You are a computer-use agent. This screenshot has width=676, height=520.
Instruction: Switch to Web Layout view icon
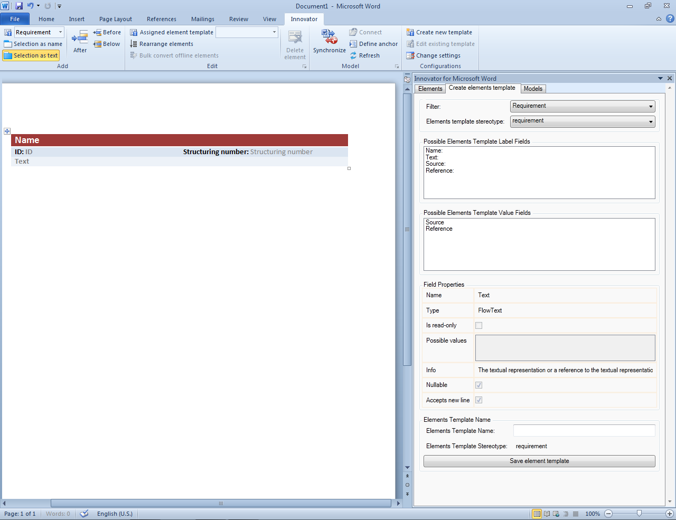point(557,514)
